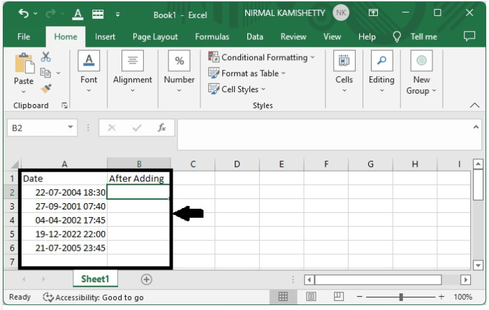Image resolution: width=489 pixels, height=310 pixels.
Task: Collapse the ribbon with the chevron
Action: coord(474,105)
